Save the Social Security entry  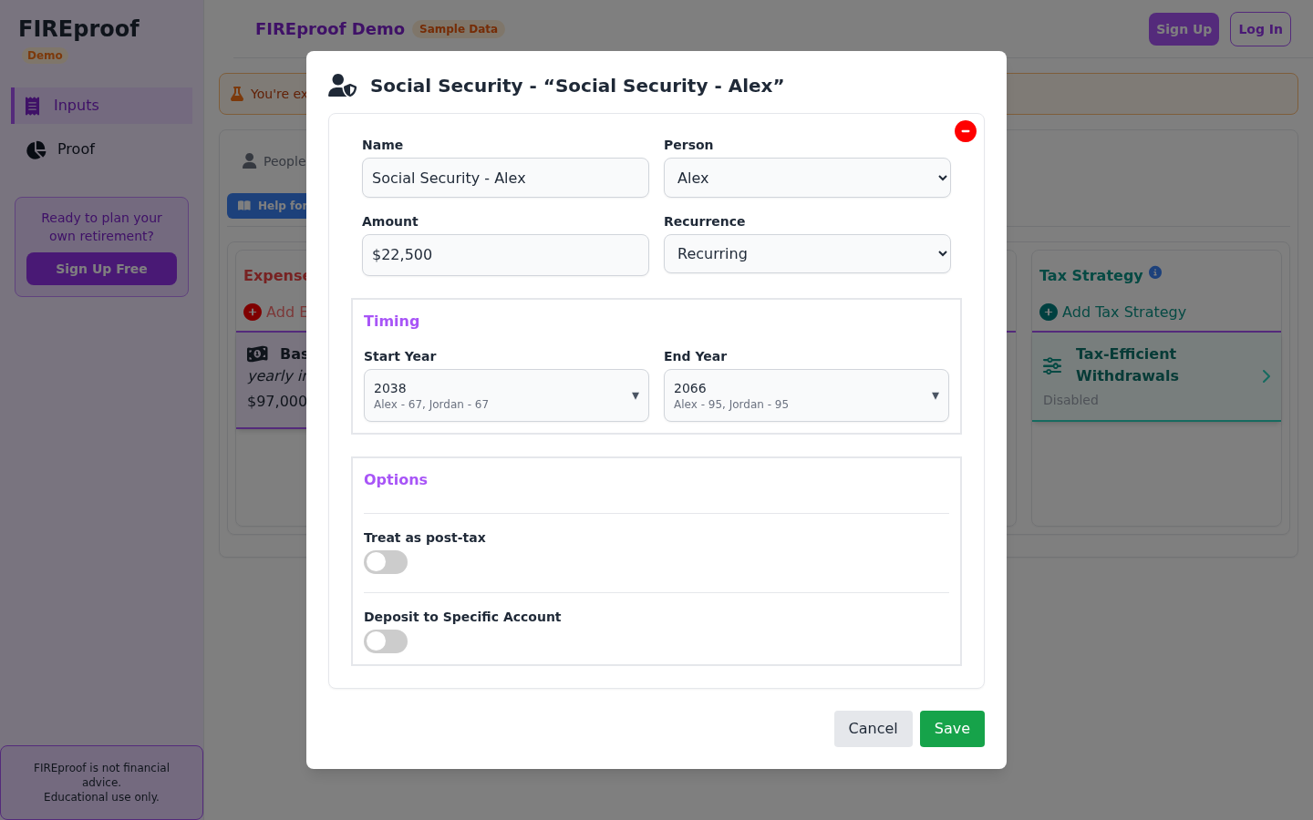pos(952,729)
